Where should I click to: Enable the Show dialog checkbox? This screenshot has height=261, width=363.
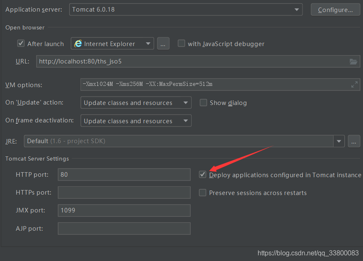203,102
